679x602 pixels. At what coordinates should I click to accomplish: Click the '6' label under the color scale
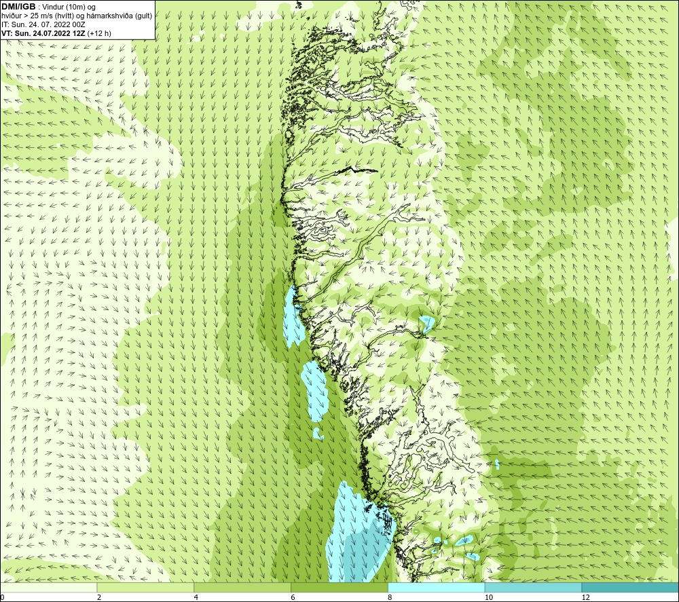[293, 597]
